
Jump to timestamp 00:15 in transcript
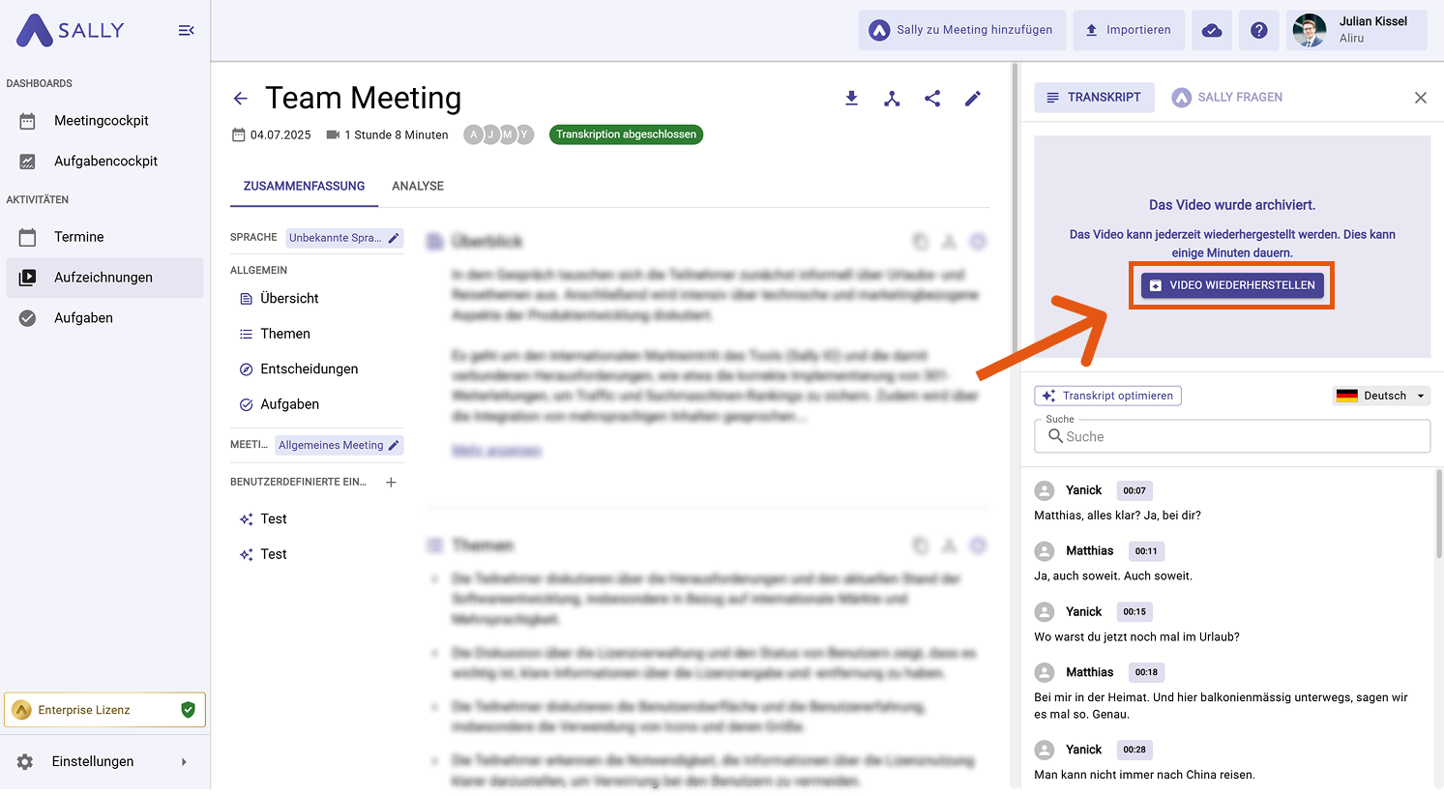click(x=1135, y=612)
